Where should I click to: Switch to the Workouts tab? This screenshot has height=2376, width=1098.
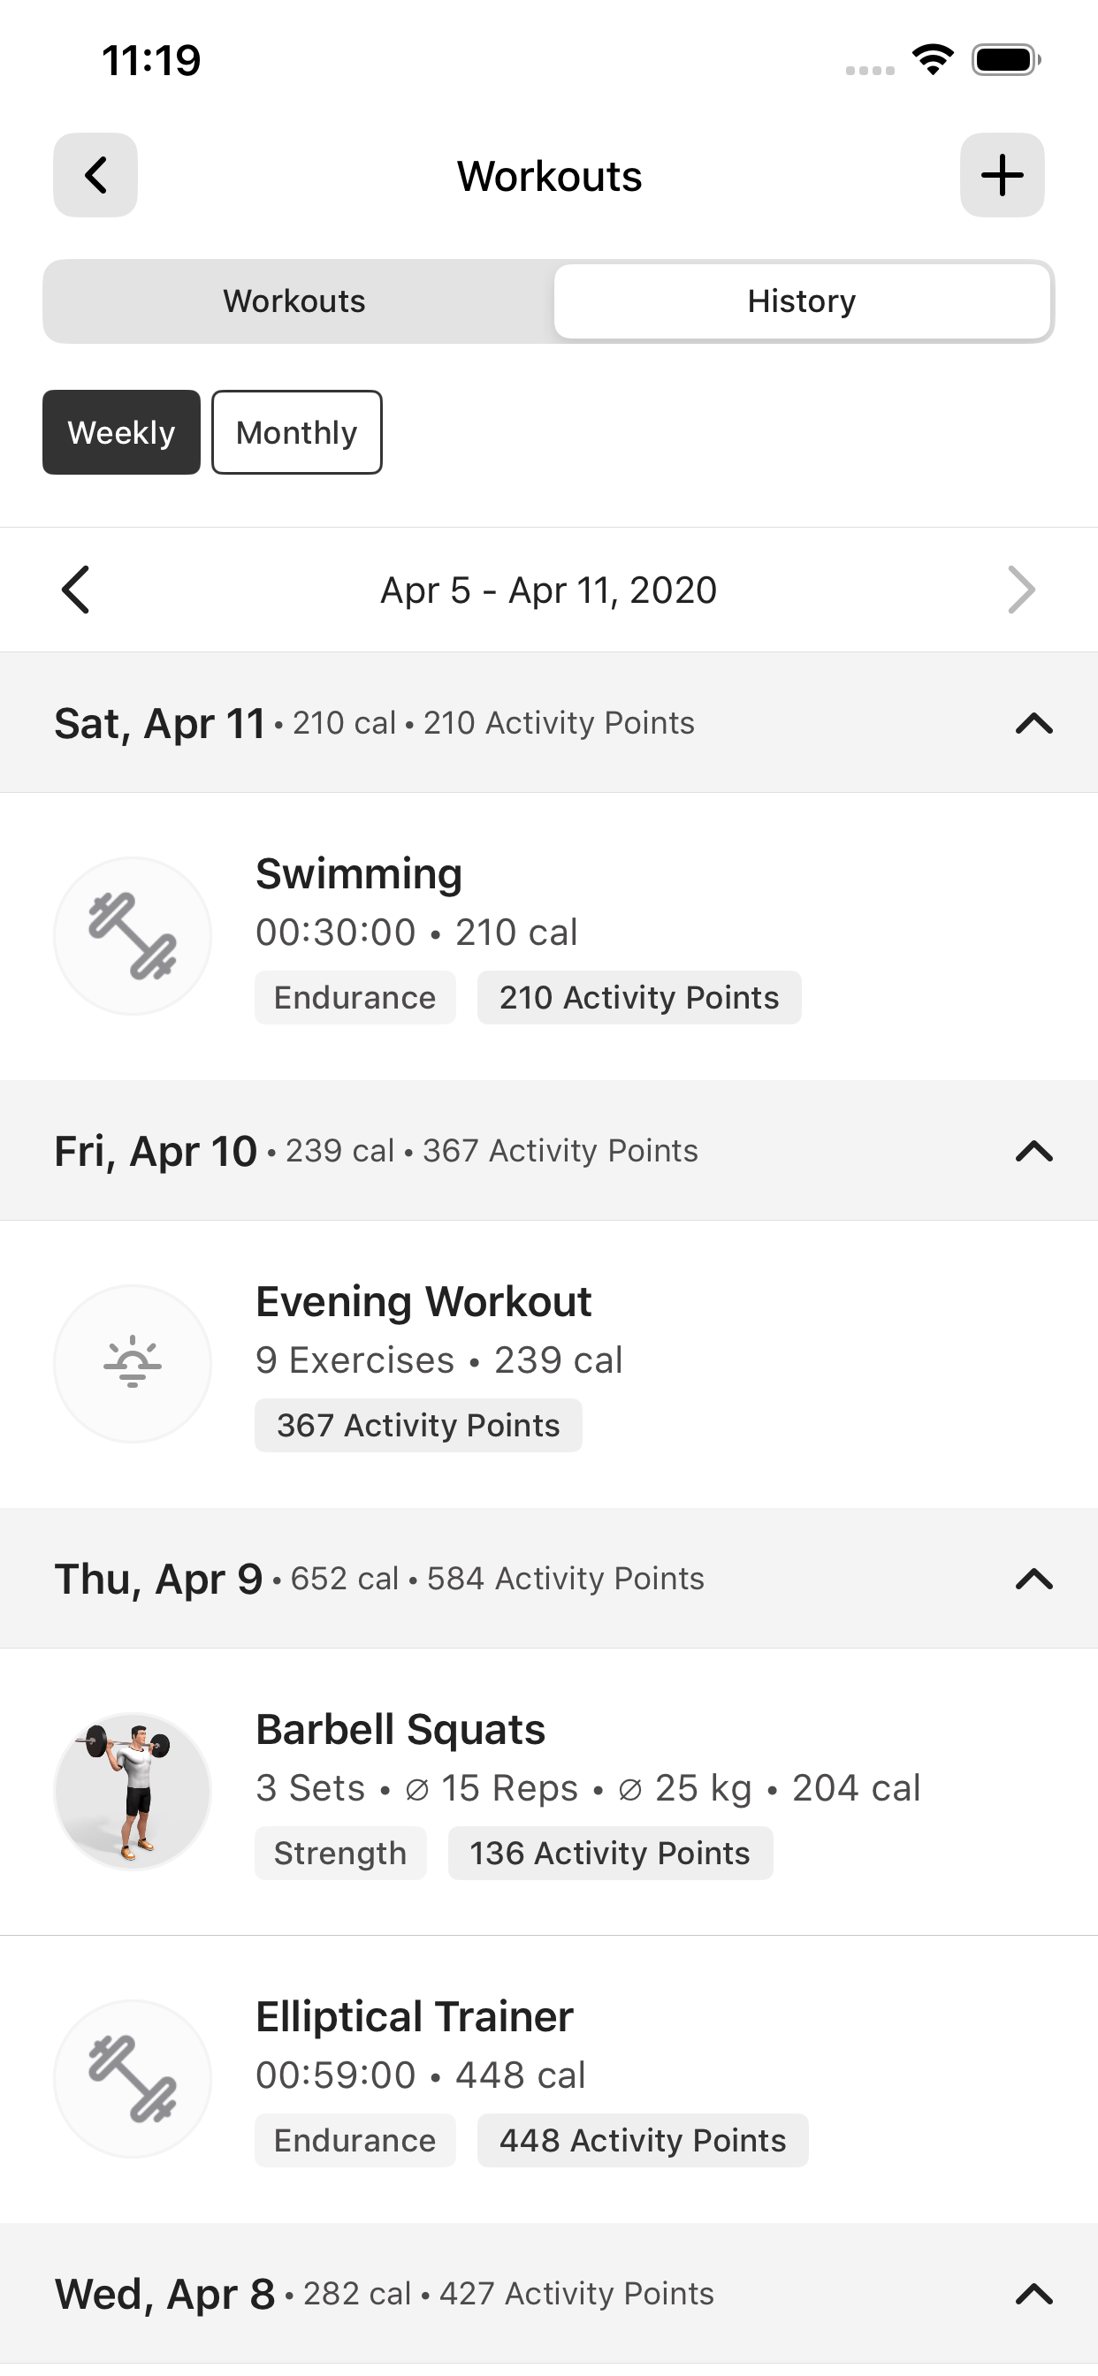295,301
